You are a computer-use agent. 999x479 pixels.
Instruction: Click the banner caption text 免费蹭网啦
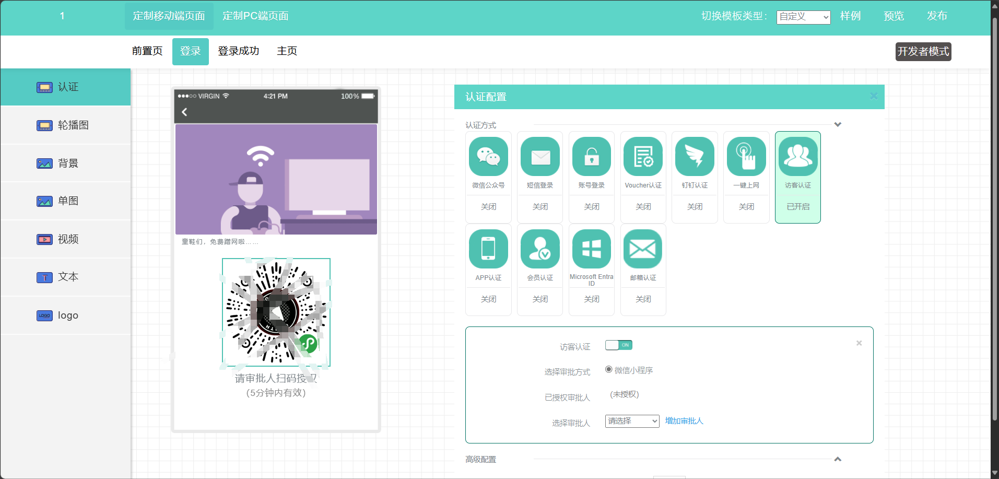coord(220,242)
